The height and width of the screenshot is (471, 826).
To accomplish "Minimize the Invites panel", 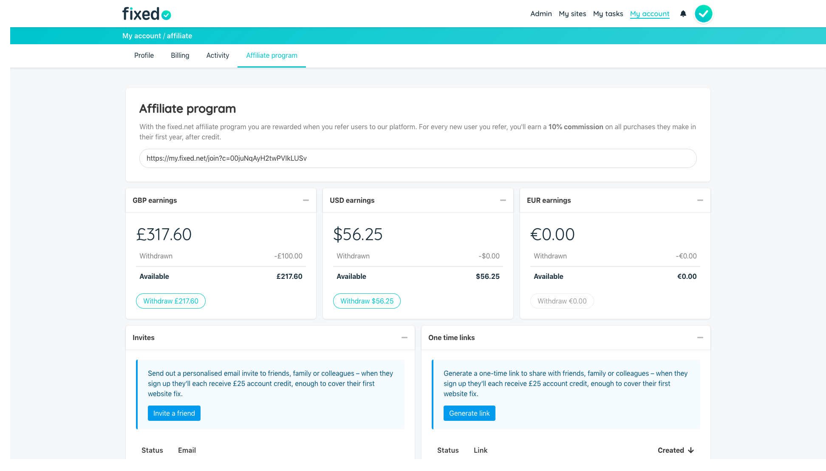I will point(405,338).
